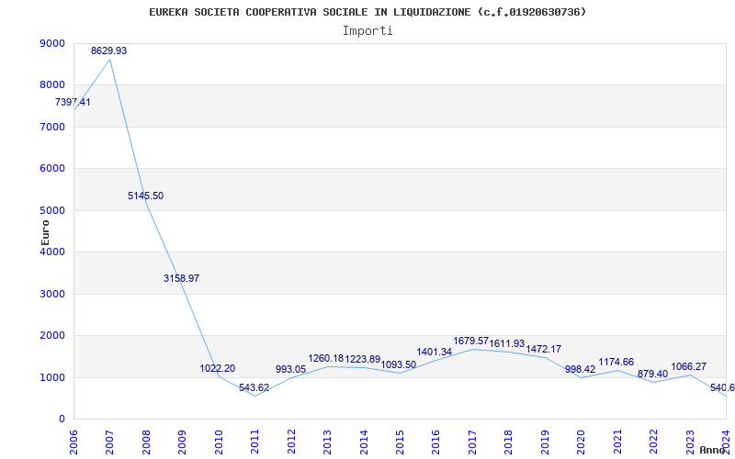Click the 5145.50 value label
This screenshot has height=459, width=735.
(x=146, y=196)
